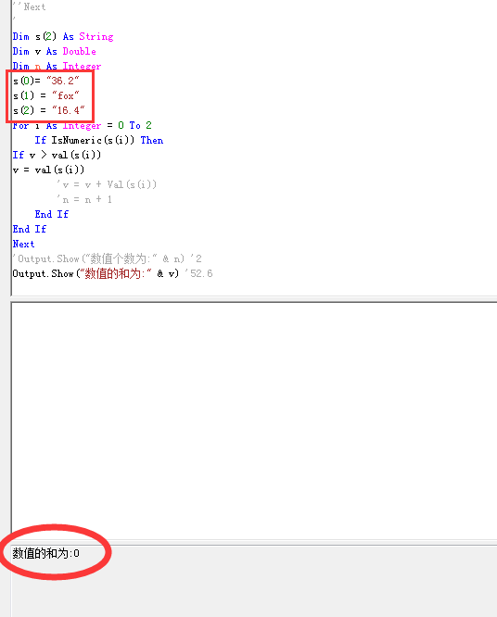Click the 'If IsNumeric(s(i)) Then' line

99,140
